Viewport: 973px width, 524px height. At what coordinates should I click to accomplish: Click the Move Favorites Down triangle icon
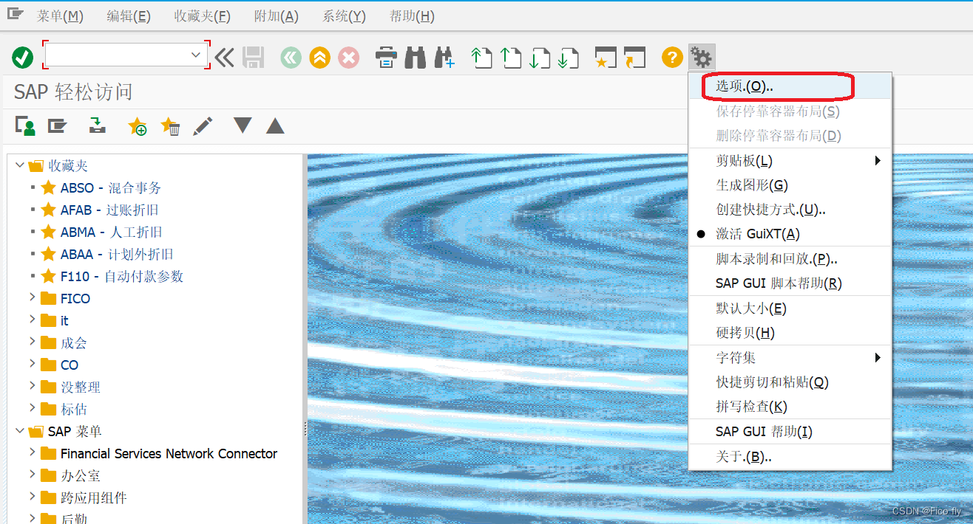[x=243, y=125]
